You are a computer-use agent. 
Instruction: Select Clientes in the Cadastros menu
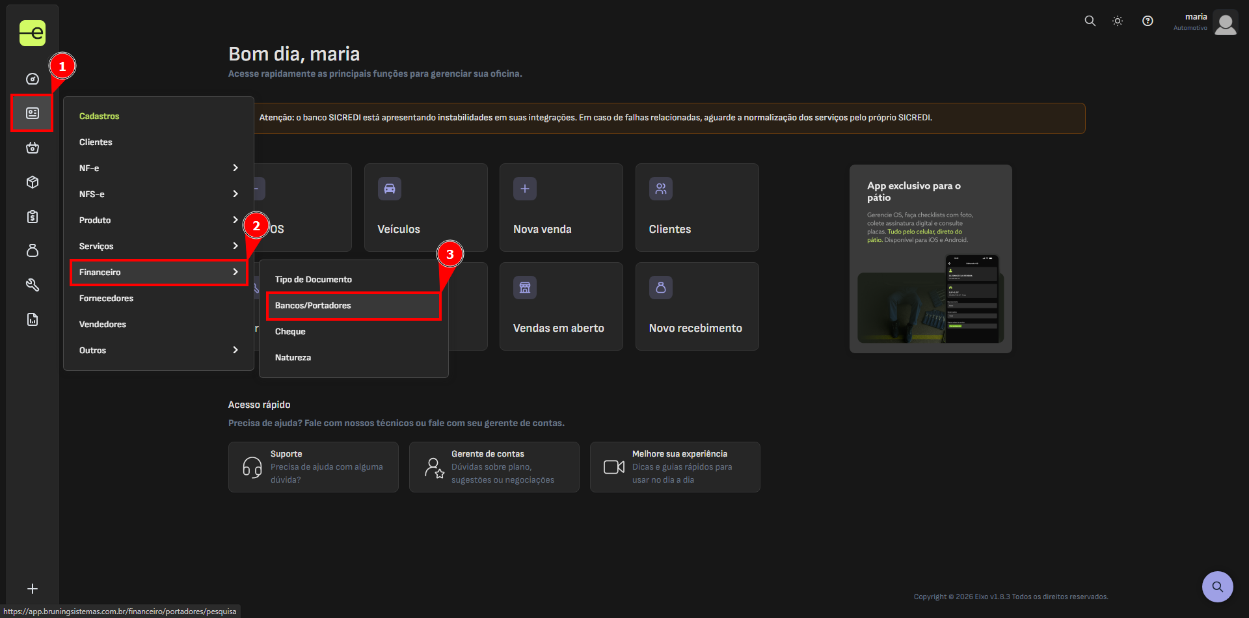coord(159,142)
